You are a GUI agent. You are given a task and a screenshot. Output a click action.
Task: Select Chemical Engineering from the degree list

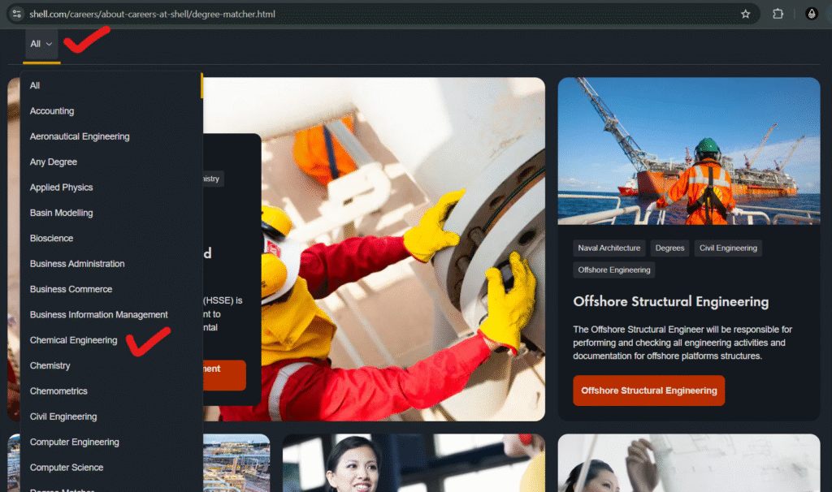click(x=73, y=340)
